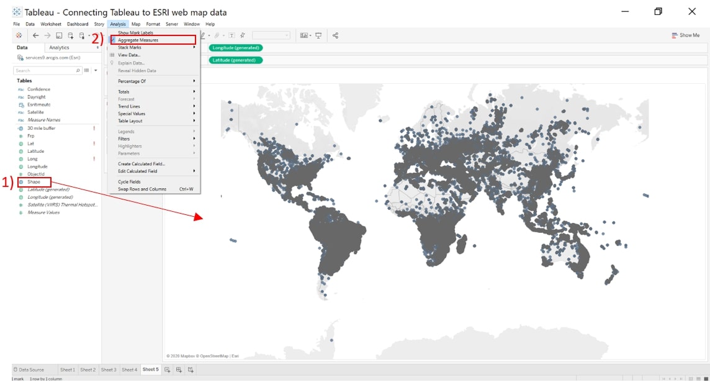This screenshot has width=710, height=382.
Task: Open the Map menu
Action: click(x=136, y=24)
